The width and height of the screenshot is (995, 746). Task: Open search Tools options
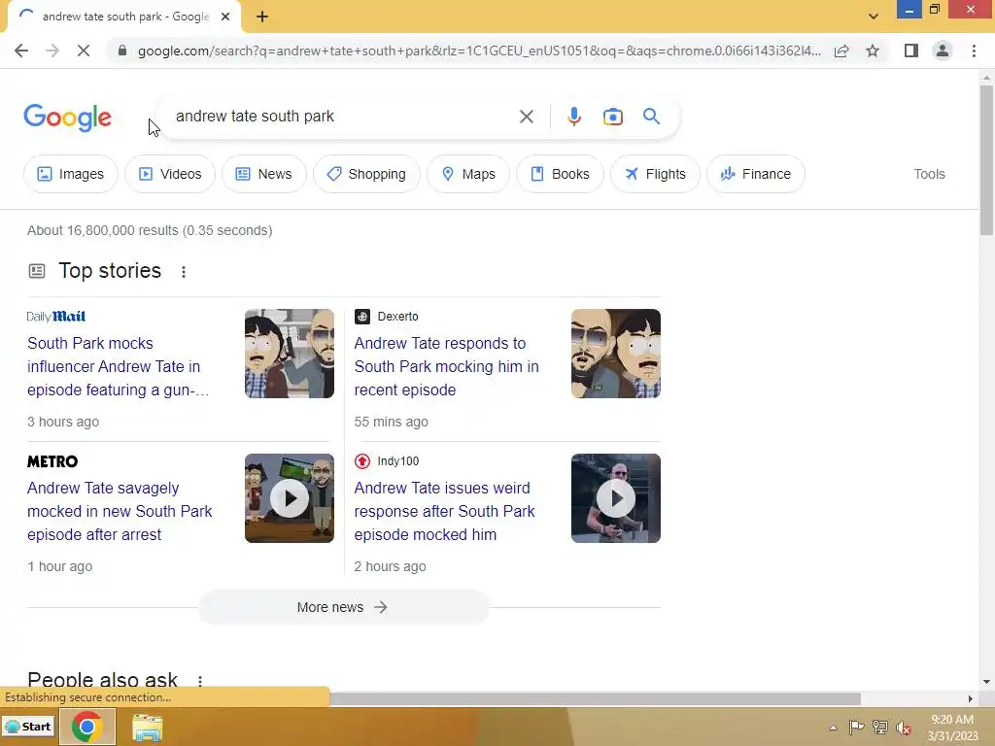929,174
